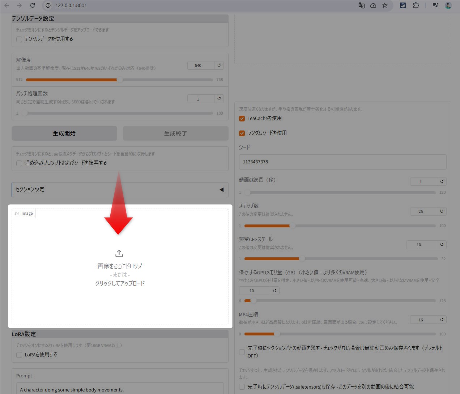Reset the 解像度 value with its reset icon
The width and height of the screenshot is (460, 394).
(219, 65)
